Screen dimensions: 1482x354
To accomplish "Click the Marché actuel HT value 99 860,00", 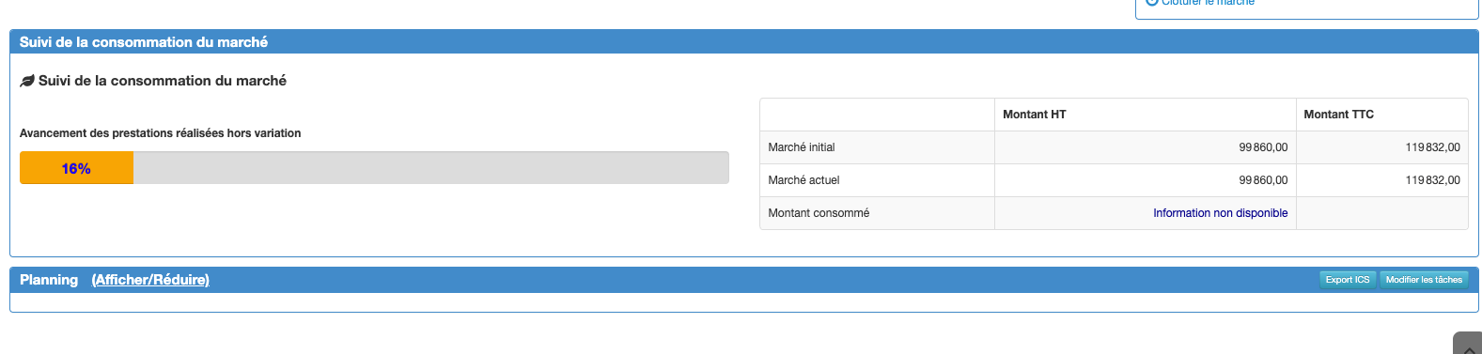I will point(1263,180).
